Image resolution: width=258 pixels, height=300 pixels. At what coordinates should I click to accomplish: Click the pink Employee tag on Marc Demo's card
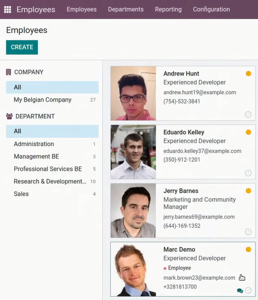[178, 268]
